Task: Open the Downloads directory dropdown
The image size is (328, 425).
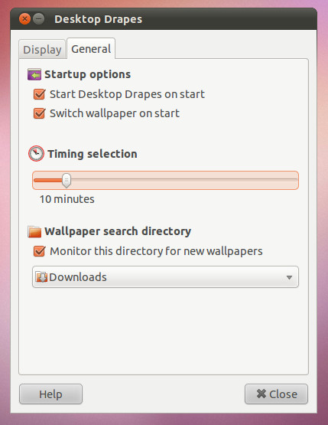Action: 165,277
